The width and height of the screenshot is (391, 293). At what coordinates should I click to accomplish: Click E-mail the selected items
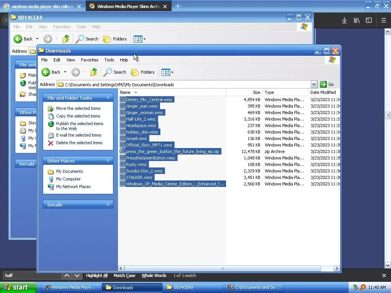point(79,135)
